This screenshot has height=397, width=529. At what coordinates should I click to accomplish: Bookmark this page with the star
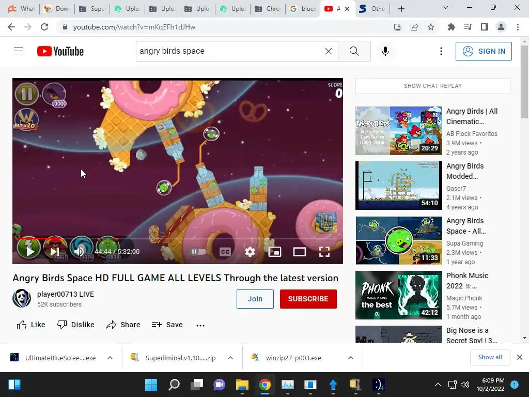[431, 27]
